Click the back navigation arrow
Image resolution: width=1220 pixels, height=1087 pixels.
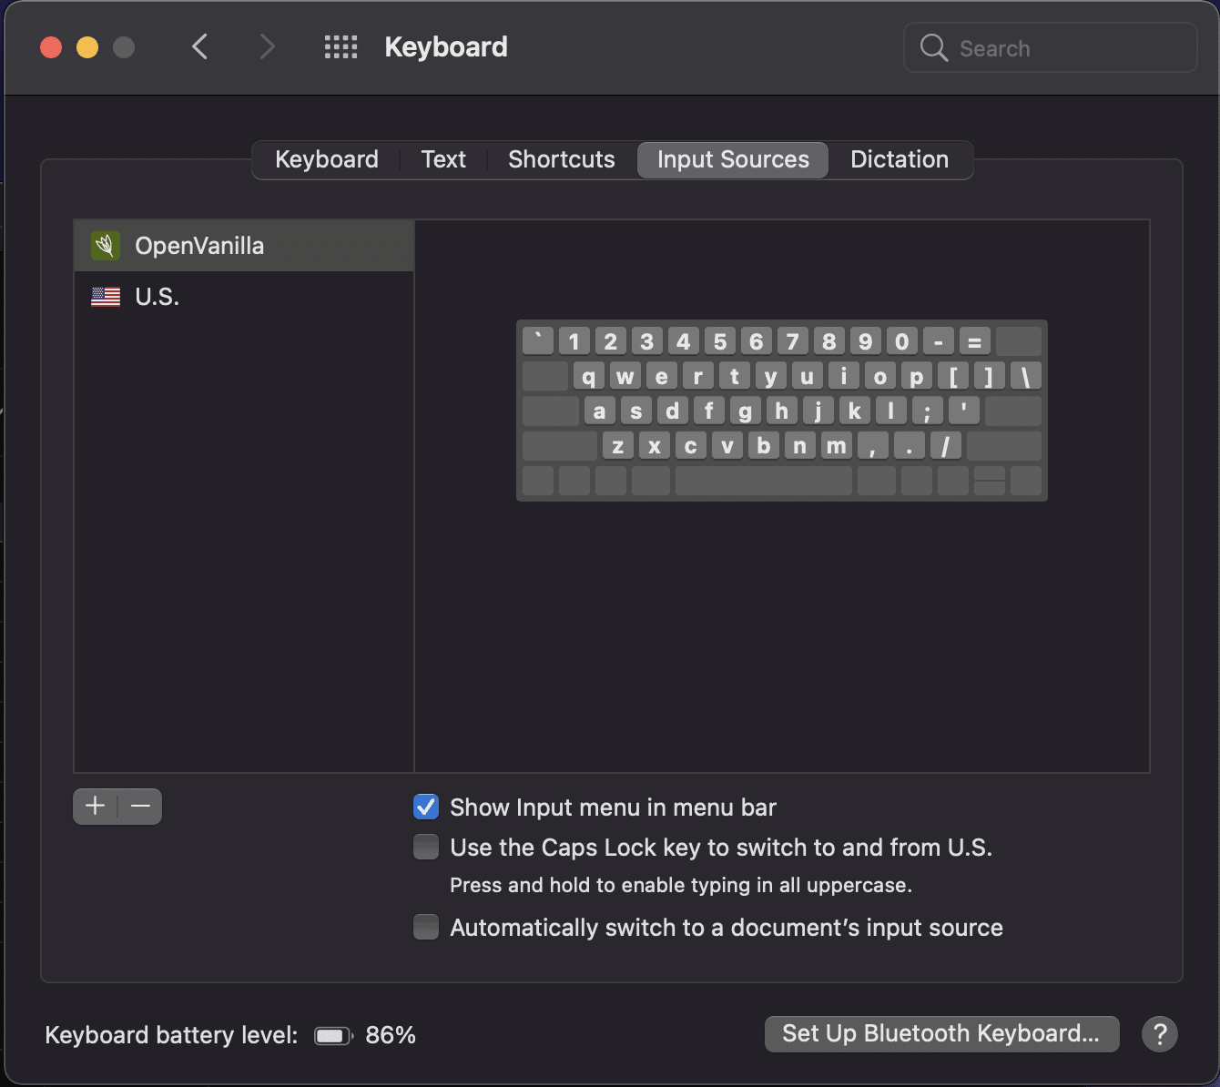pos(200,46)
